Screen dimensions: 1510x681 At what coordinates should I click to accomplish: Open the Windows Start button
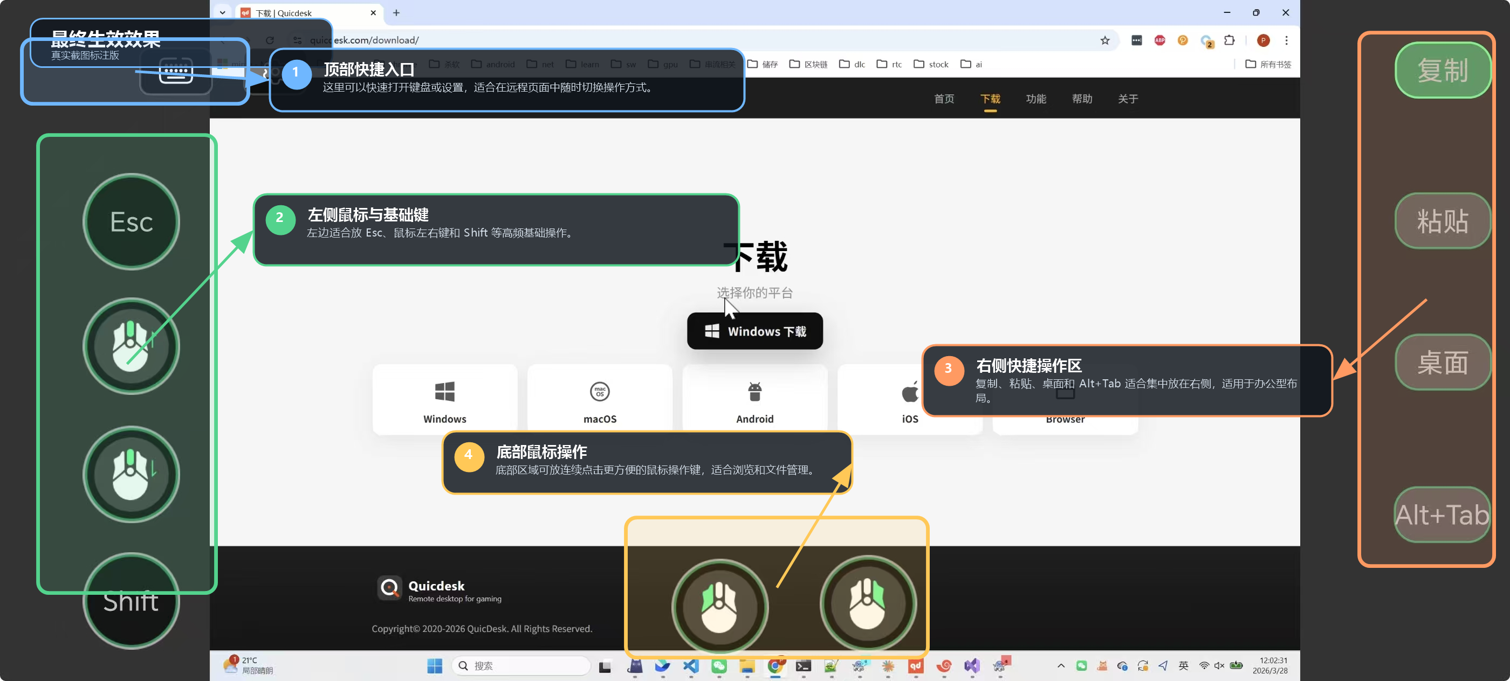(x=435, y=666)
